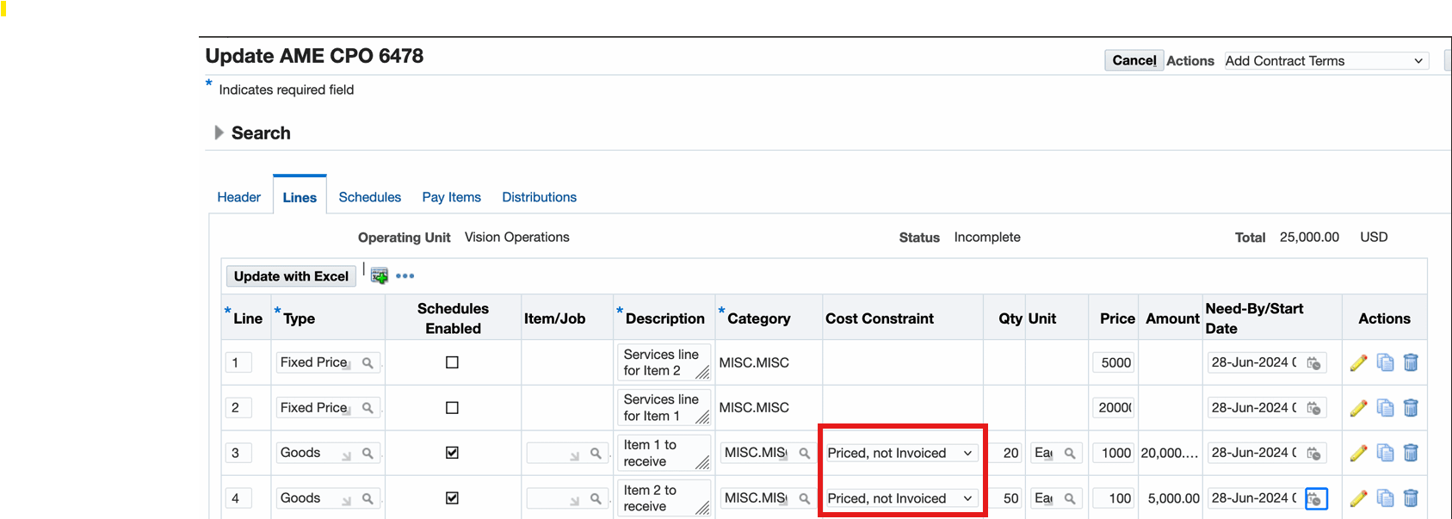Click the pencil update icon for line 4
The height and width of the screenshot is (519, 1452).
pyautogui.click(x=1358, y=498)
